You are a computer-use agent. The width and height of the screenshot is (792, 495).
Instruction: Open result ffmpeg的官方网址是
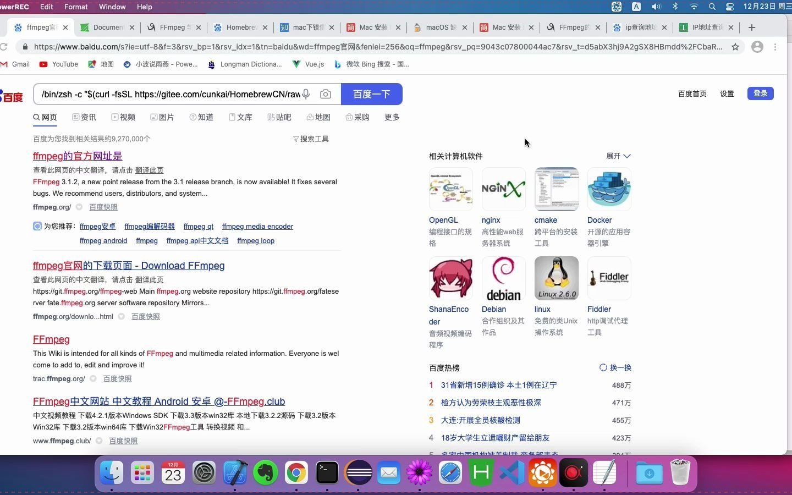point(78,156)
